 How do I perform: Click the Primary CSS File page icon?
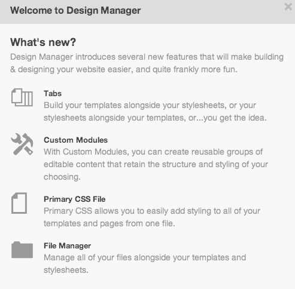coord(19,203)
